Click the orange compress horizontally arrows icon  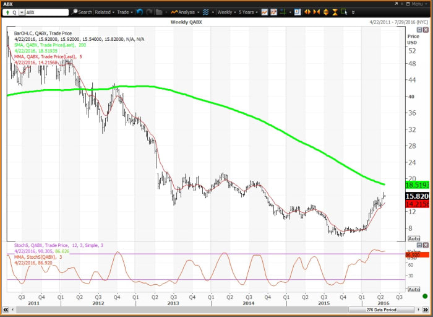click(317, 12)
